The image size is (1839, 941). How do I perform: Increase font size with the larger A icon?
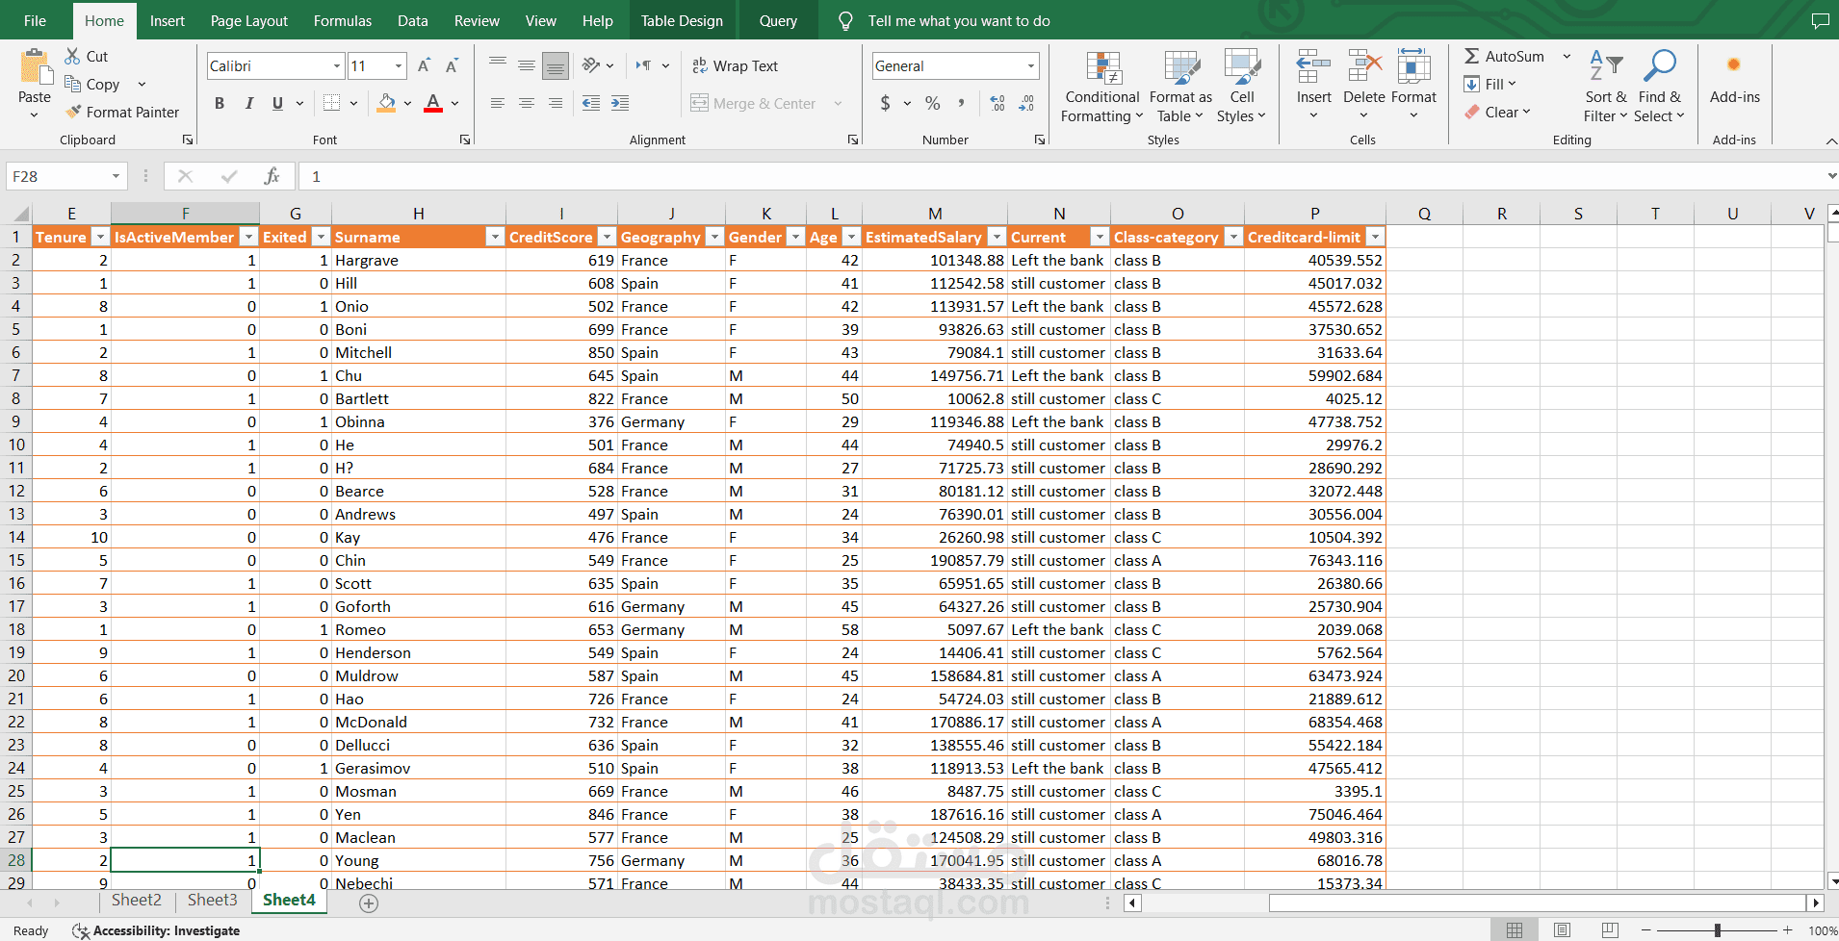pyautogui.click(x=424, y=65)
